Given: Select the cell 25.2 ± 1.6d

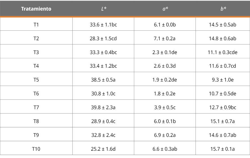Looking at the screenshot, I should pyautogui.click(x=103, y=149).
